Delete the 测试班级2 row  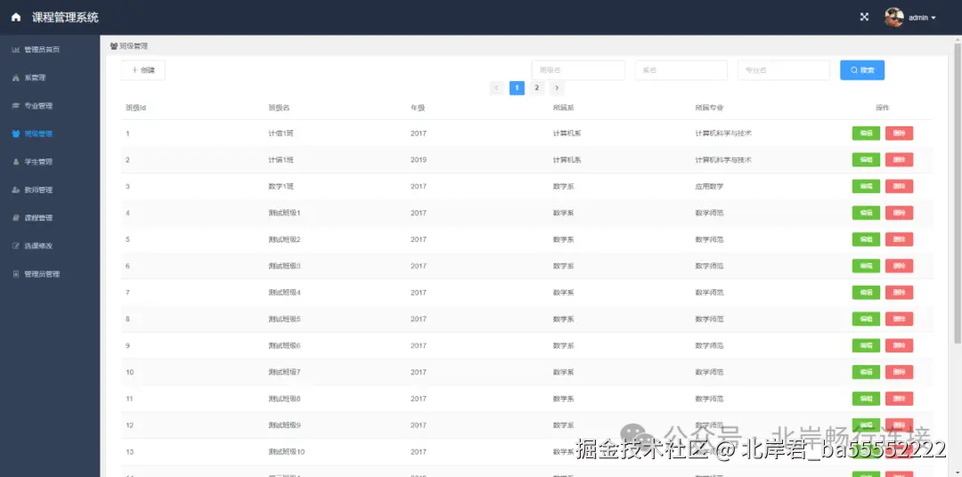(899, 239)
